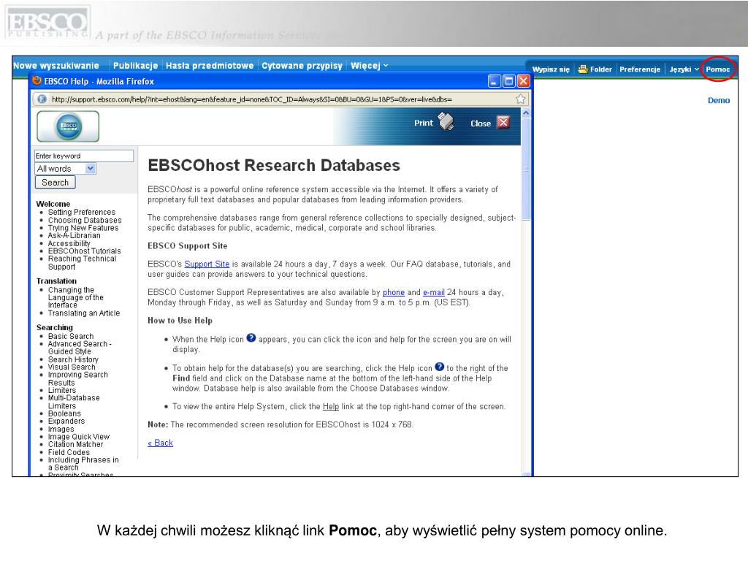Maximize the EBSCO Help Firefox window
Viewport: 748px width, 561px height.
[x=509, y=81]
